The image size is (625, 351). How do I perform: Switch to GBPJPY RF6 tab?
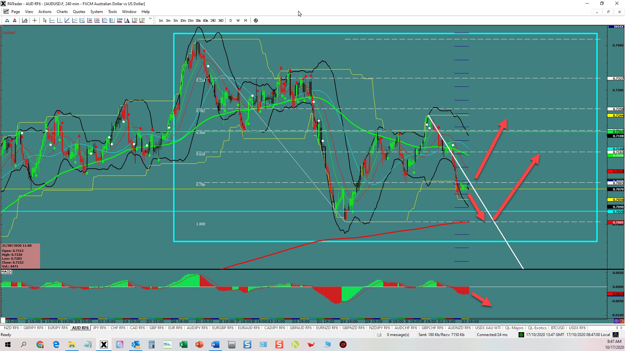(x=33, y=328)
